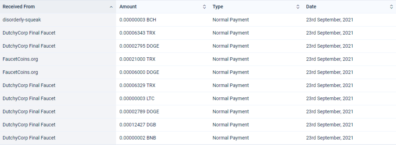Click the Type column header label
396x145 pixels.
click(218, 7)
